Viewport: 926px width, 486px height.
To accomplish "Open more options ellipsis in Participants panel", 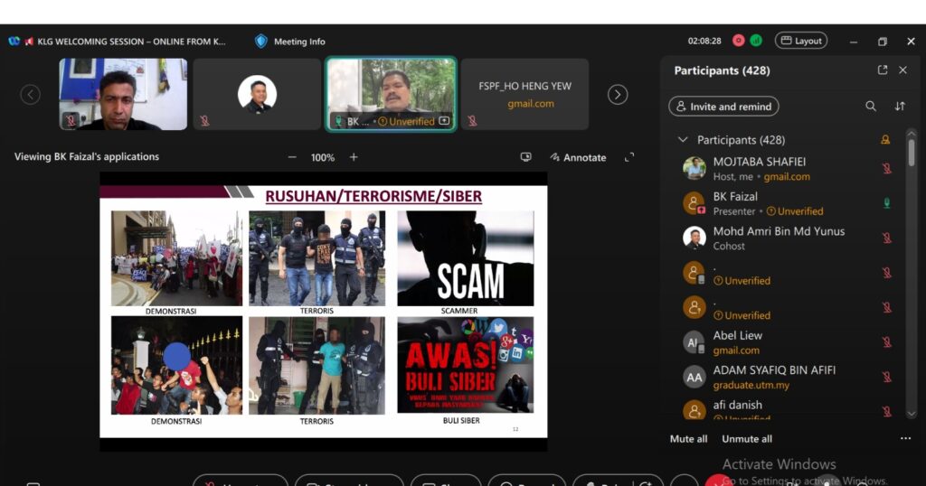I will pyautogui.click(x=905, y=439).
